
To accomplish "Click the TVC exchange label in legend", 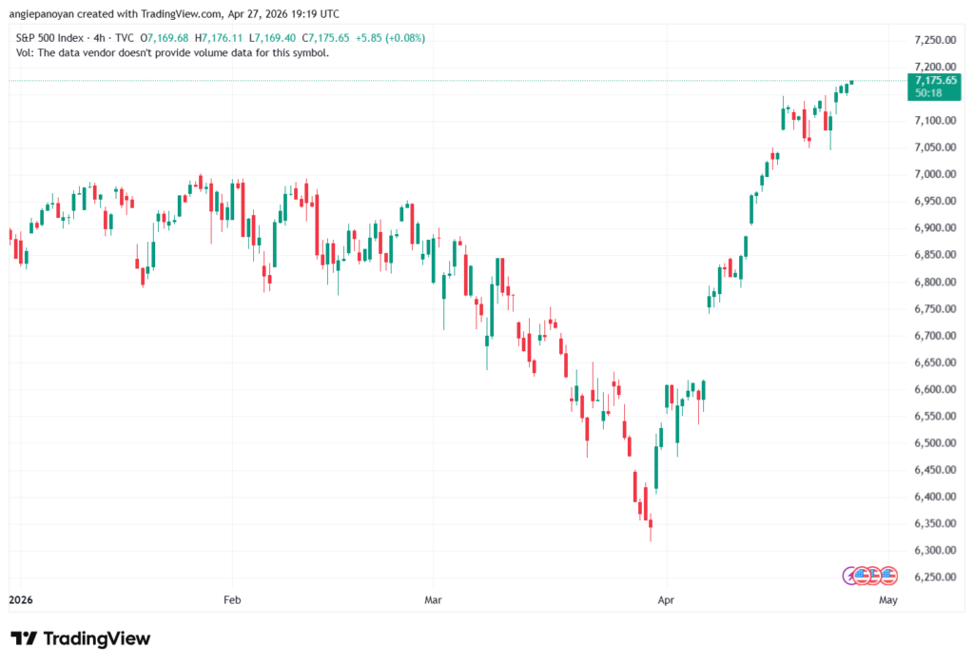I will tap(125, 38).
